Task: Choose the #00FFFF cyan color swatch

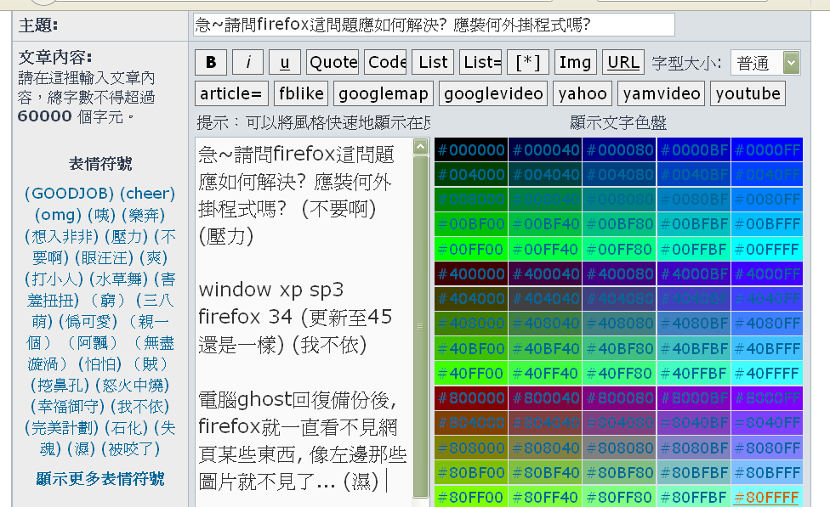Action: coord(768,249)
